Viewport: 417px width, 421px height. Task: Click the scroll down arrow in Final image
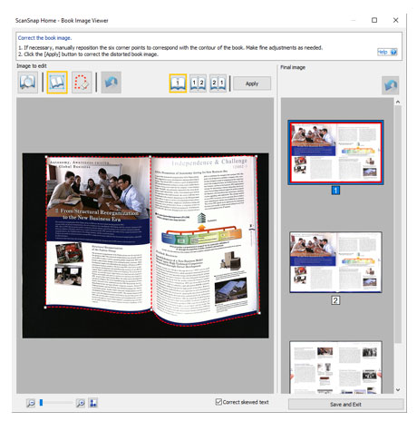(398, 389)
